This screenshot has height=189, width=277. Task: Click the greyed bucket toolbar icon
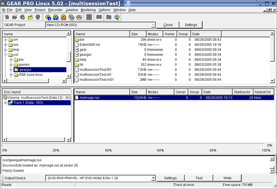(38, 17)
